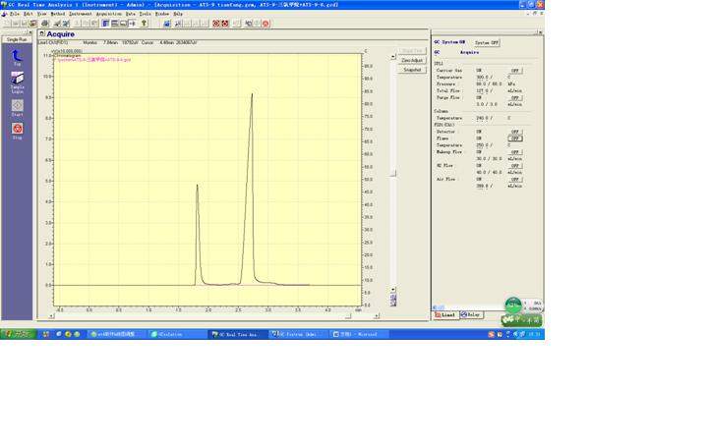Click the Zero Adjust button
Screen dimensions: 708x442
[x=412, y=60]
